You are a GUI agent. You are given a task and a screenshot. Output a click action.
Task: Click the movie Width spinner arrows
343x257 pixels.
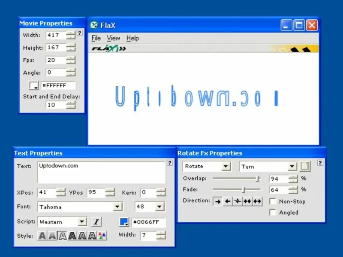pos(71,35)
